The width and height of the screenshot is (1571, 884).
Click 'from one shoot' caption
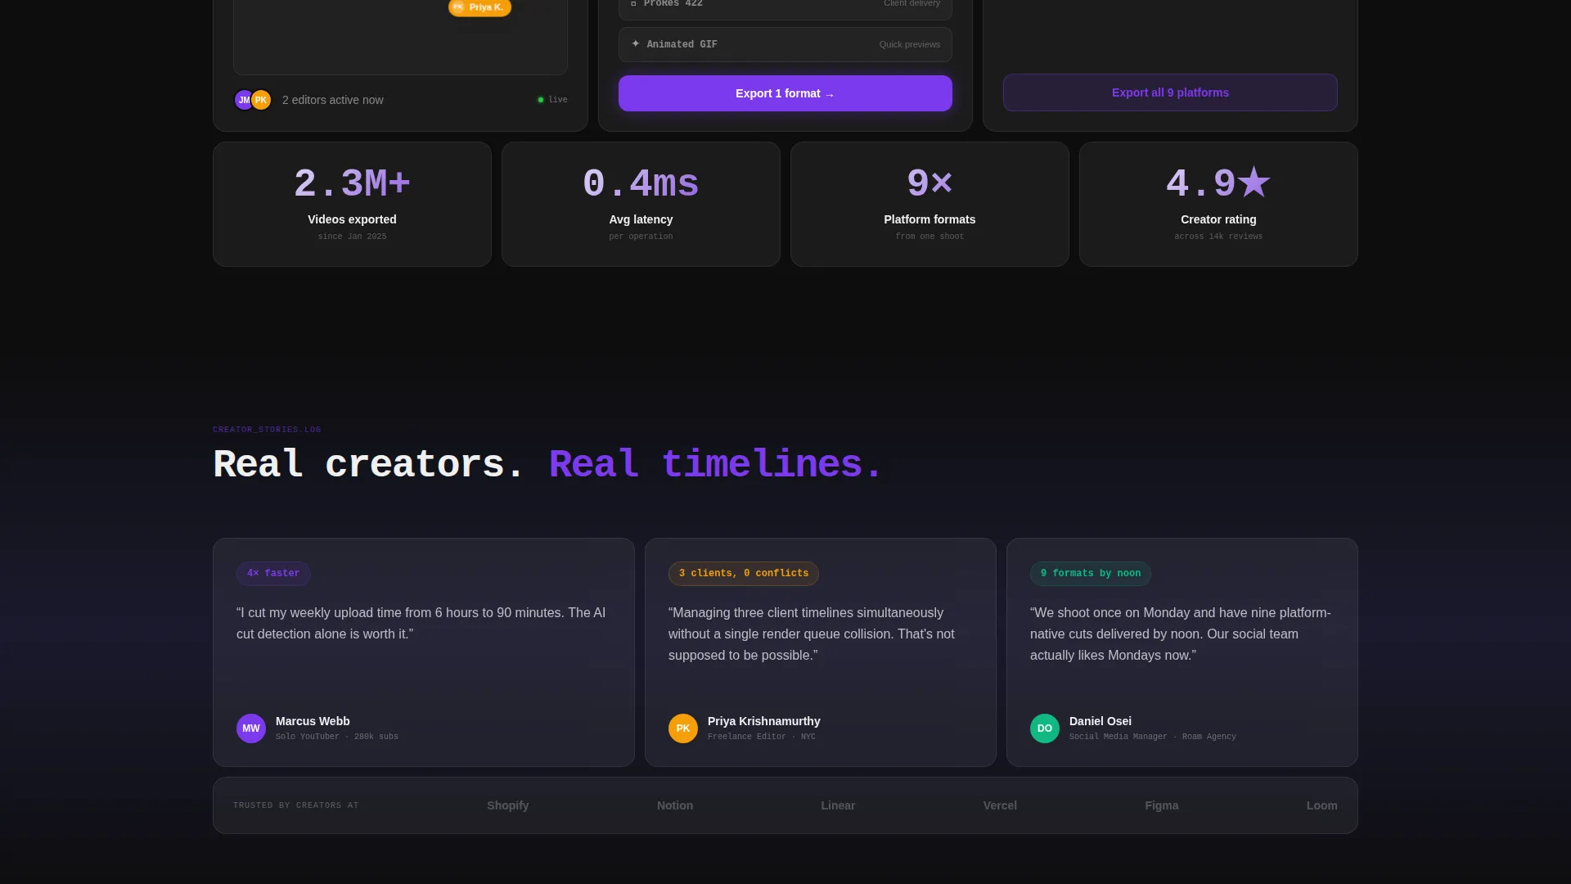[x=930, y=237]
